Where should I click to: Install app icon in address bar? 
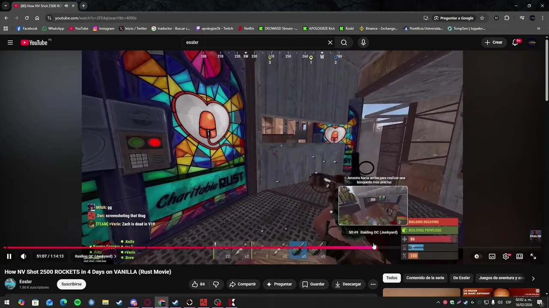(426, 18)
